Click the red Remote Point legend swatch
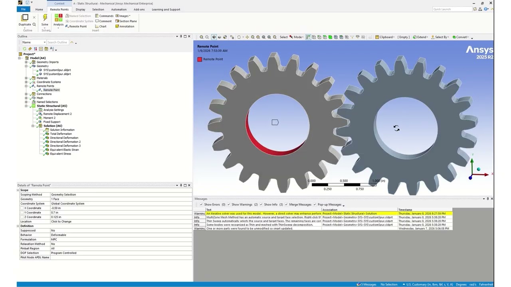511x287 pixels. (200, 59)
